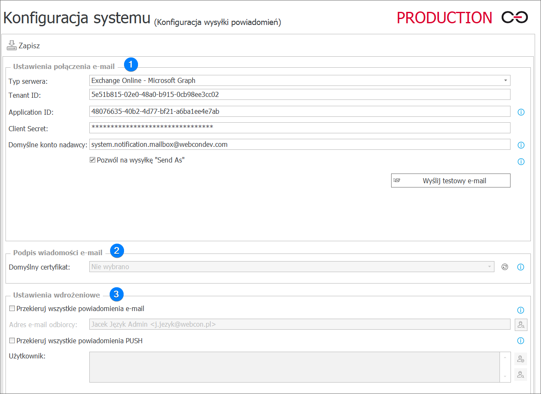Viewport: 541px width, 394px height.
Task: Click user picker icon beside Adres e-mail odbiorcy
Action: [521, 325]
